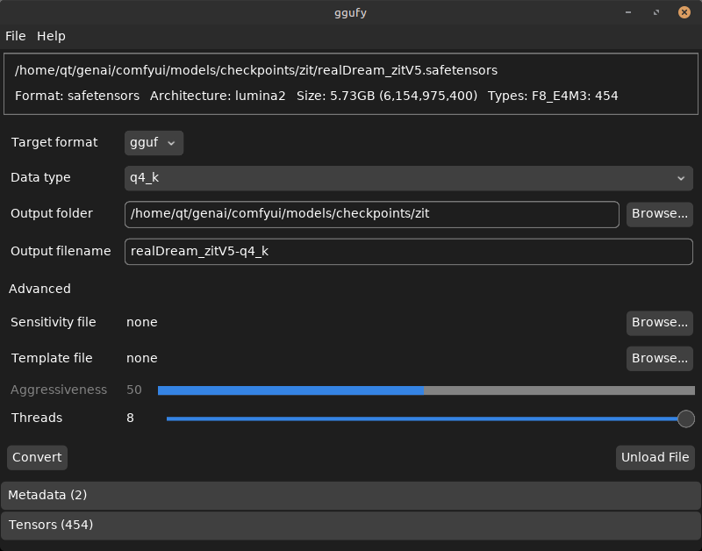This screenshot has height=551, width=702.
Task: Minimize the ggufy window
Action: pos(628,12)
